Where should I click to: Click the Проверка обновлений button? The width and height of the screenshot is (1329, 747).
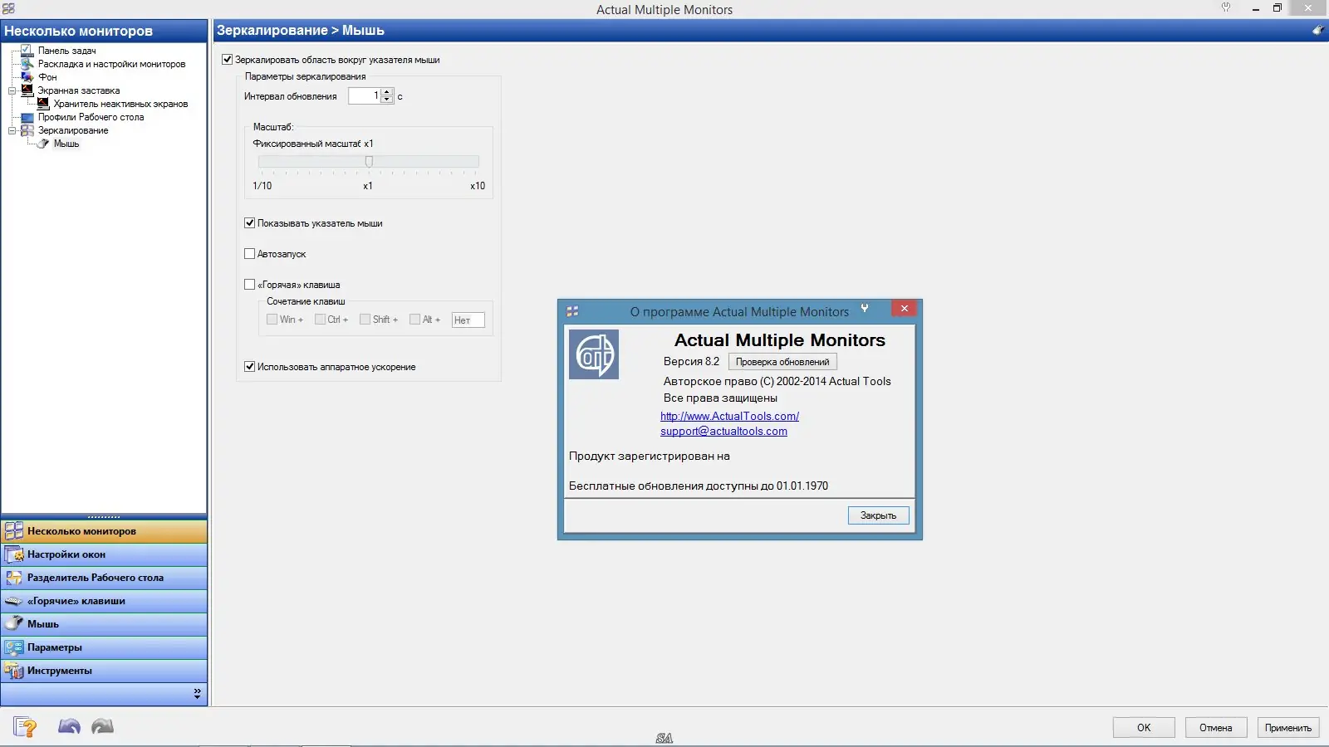click(782, 362)
